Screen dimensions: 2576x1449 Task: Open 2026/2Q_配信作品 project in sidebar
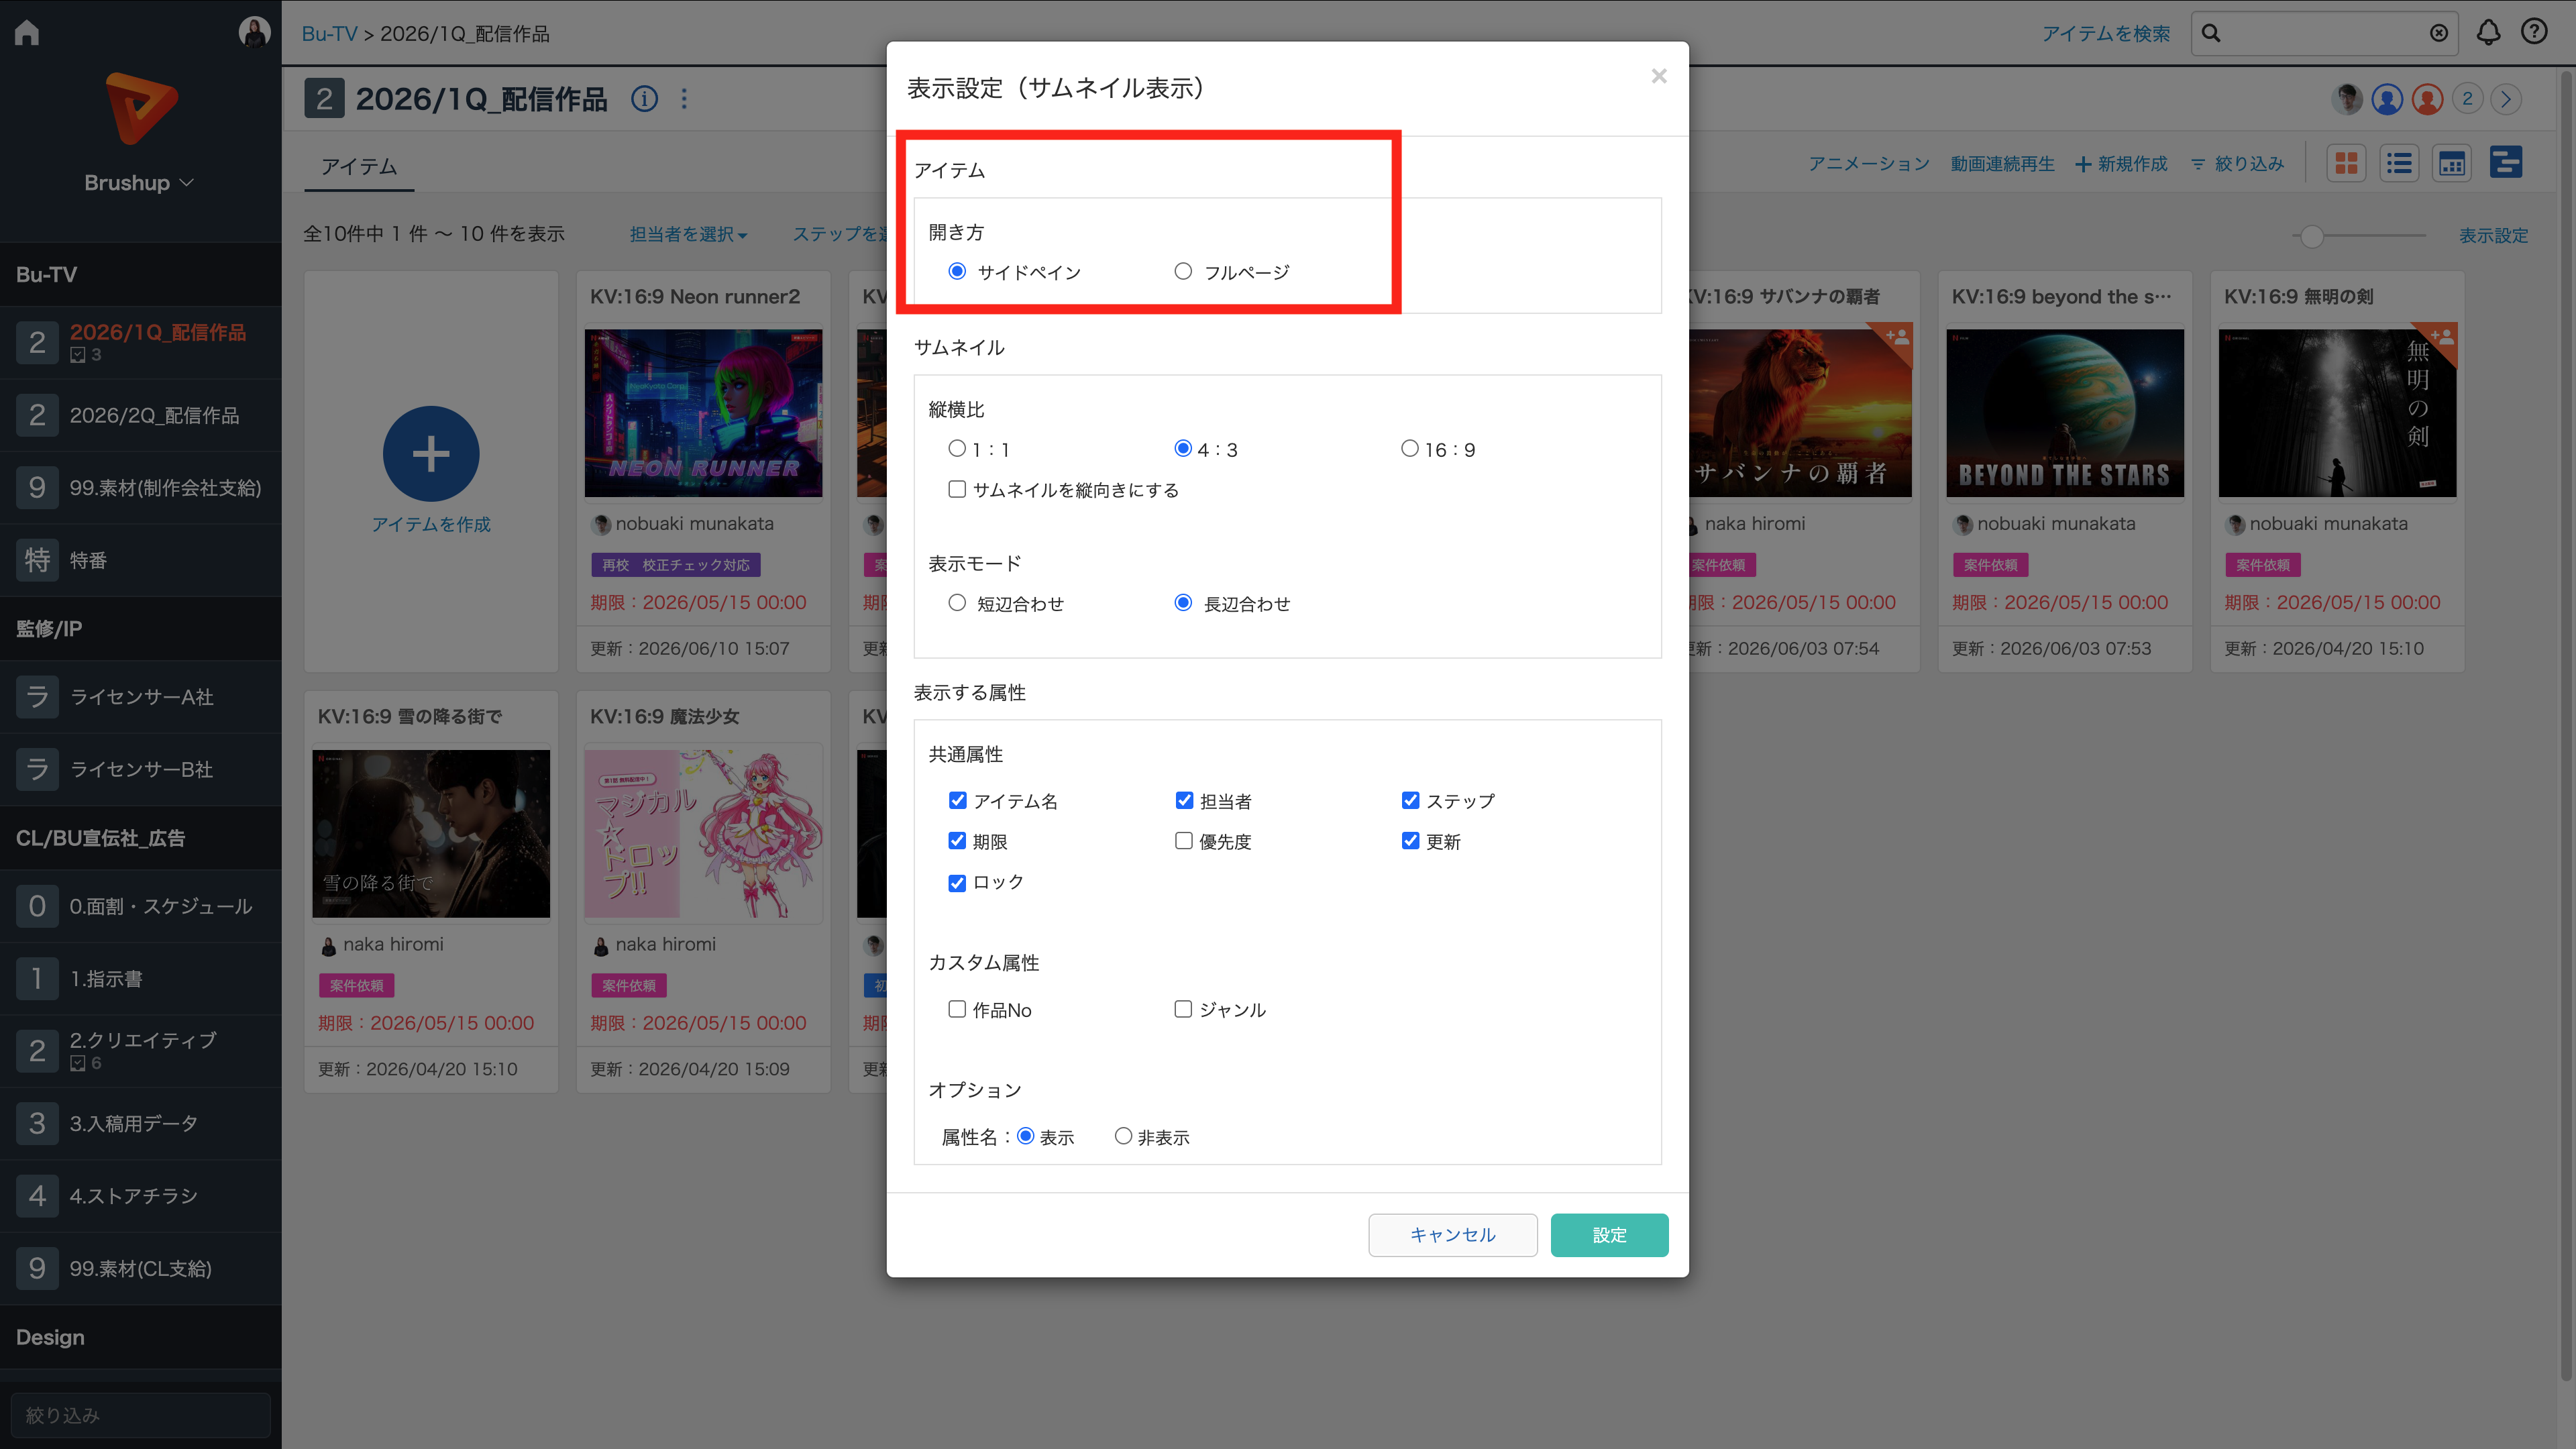coord(140,415)
